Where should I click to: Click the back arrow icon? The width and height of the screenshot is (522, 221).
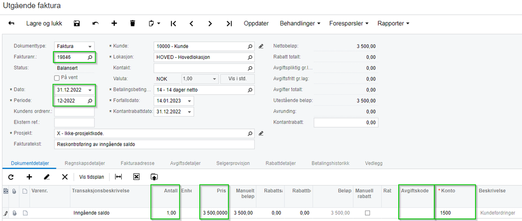[x=11, y=23]
